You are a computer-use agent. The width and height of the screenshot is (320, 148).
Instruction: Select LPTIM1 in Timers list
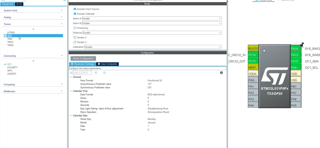click(11, 32)
